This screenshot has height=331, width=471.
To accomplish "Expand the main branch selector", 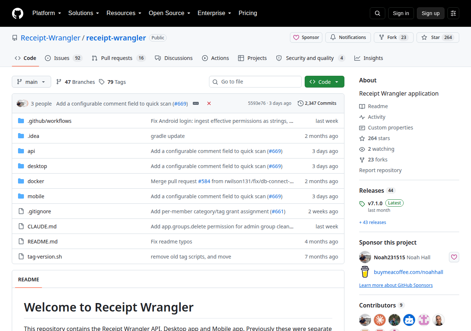I will 31,82.
